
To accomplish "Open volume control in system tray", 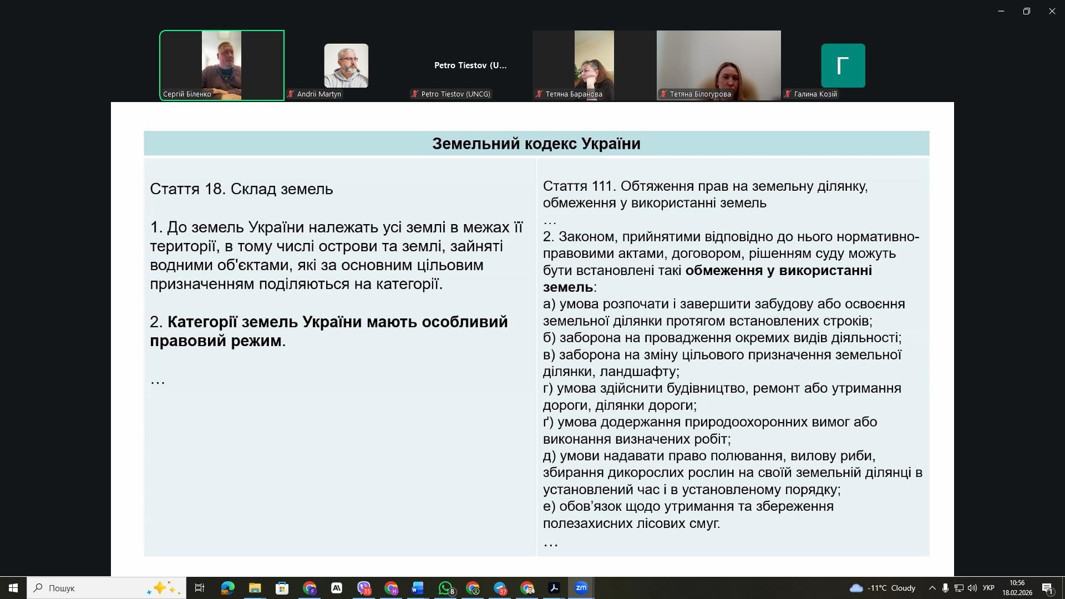I will [x=972, y=588].
